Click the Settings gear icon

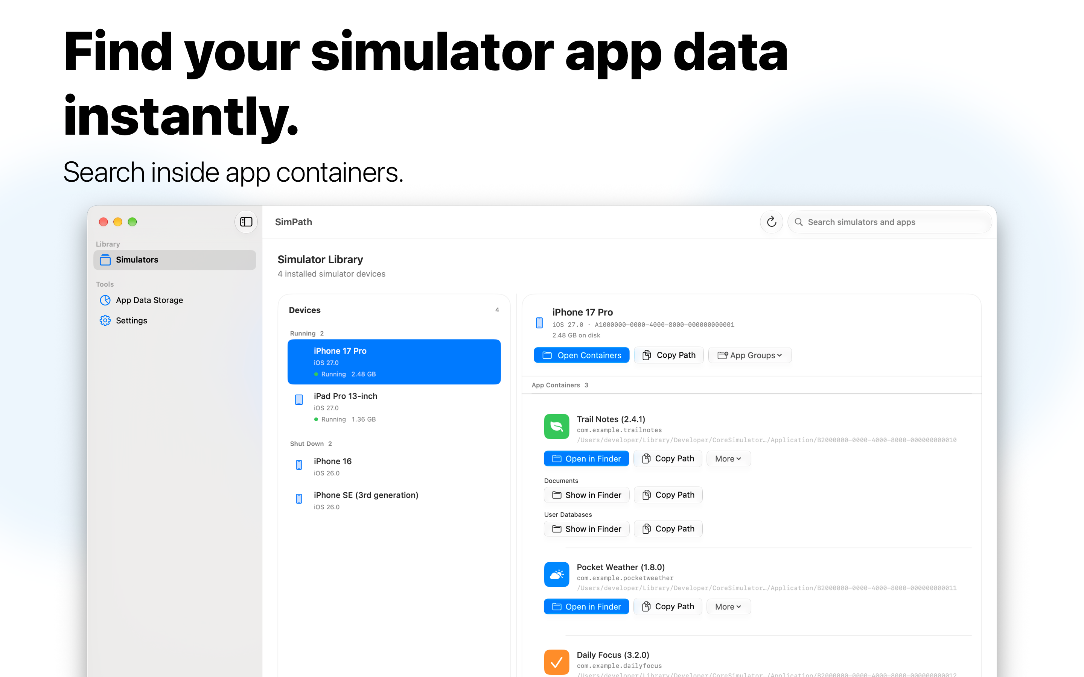click(105, 320)
